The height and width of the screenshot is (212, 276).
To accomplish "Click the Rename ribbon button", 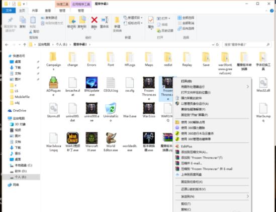I will click(x=105, y=22).
